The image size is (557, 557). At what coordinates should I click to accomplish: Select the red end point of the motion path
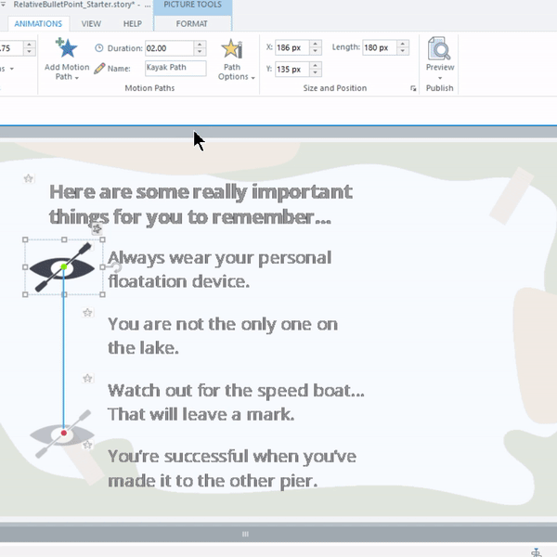click(64, 433)
